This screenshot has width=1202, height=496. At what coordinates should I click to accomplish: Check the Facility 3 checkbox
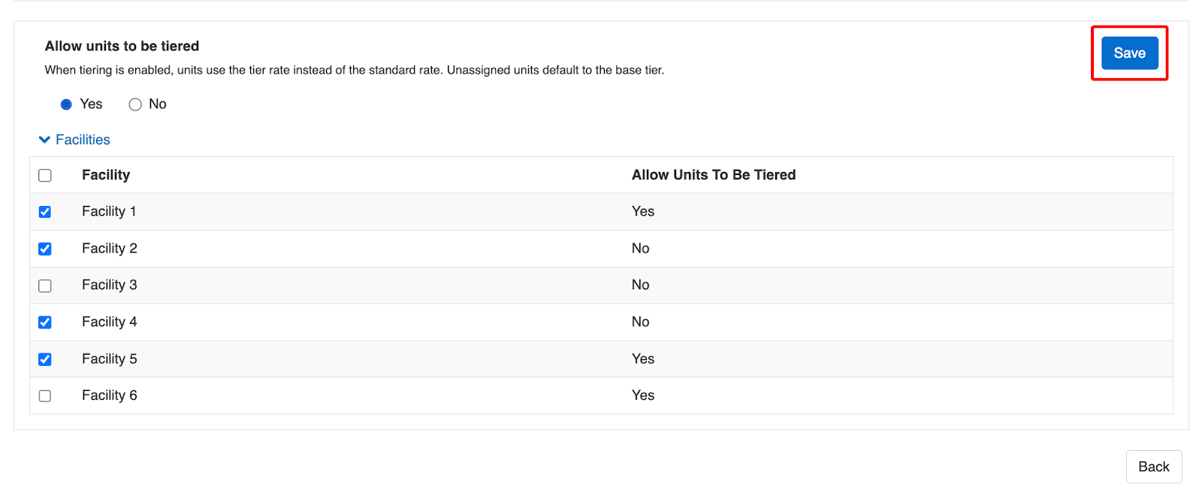[x=45, y=286]
